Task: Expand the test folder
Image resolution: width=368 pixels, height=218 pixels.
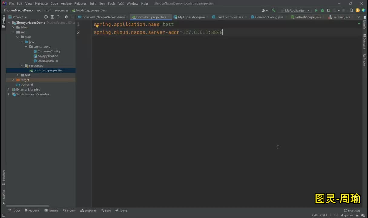Action: (x=17, y=75)
